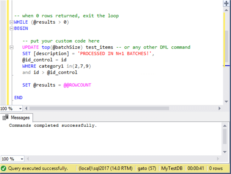Click the 'PROCESSED IN N+1 BATCHES!' string
Viewport: 231px width, 174px height.
115,54
